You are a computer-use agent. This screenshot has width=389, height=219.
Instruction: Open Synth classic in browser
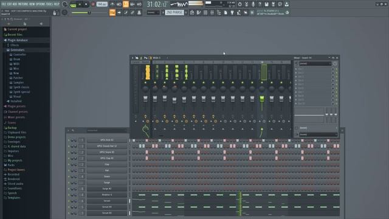point(21,87)
